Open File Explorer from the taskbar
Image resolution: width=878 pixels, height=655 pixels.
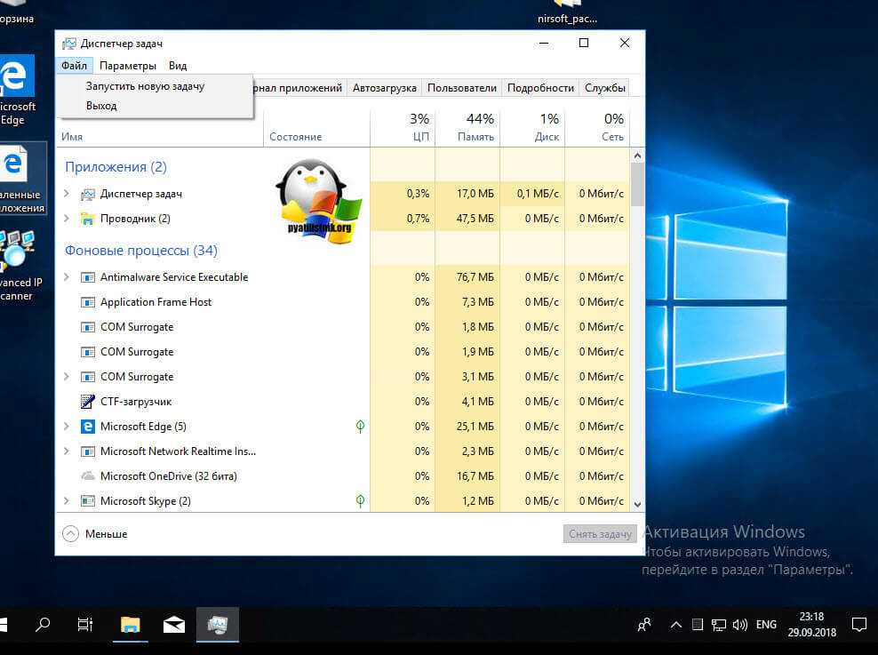pos(131,625)
